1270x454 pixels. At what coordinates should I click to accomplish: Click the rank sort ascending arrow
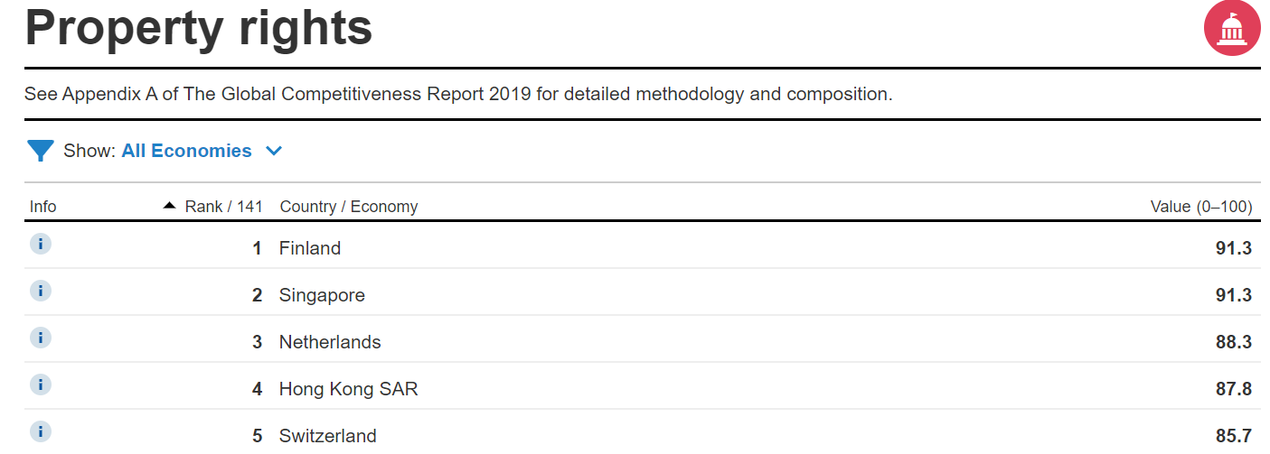point(169,206)
